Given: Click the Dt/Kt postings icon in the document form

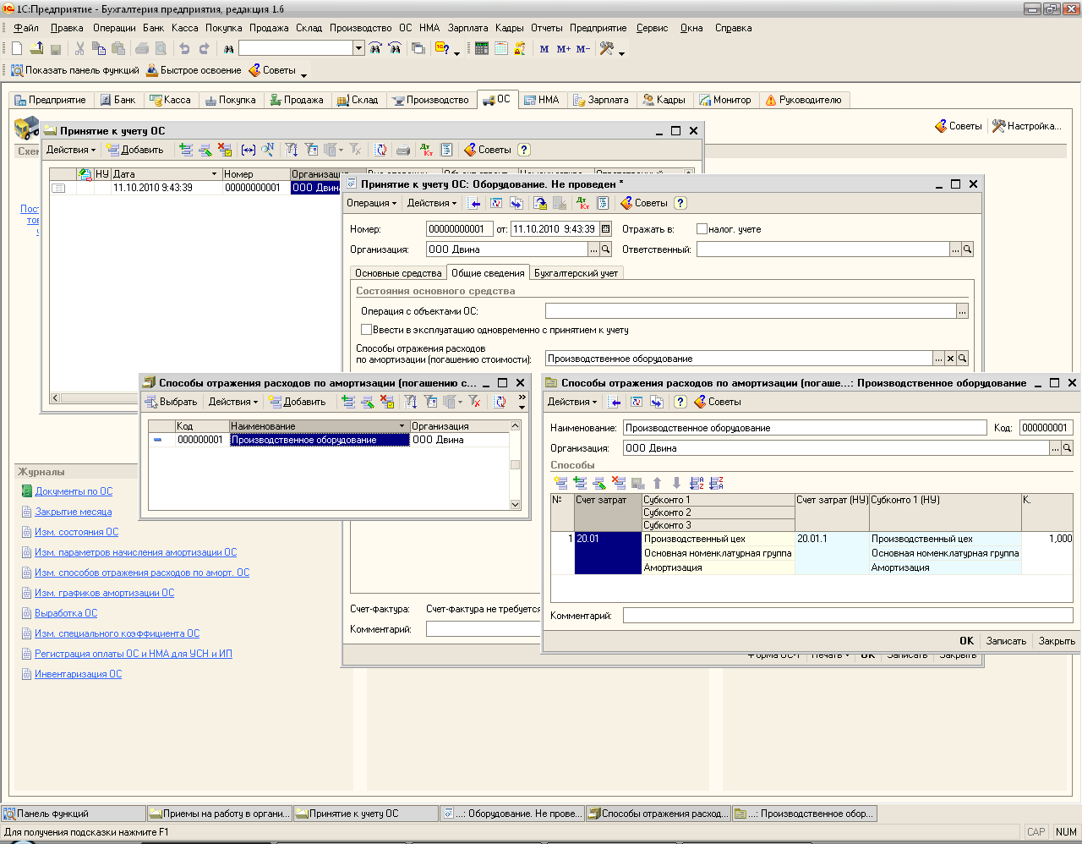Looking at the screenshot, I should coord(583,203).
